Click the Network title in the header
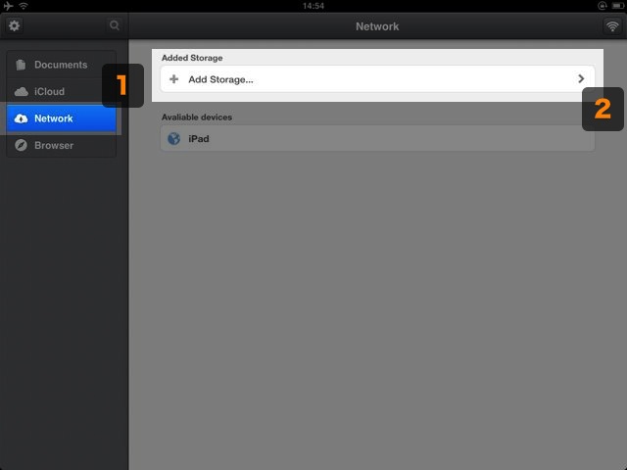627x470 pixels. coord(377,26)
